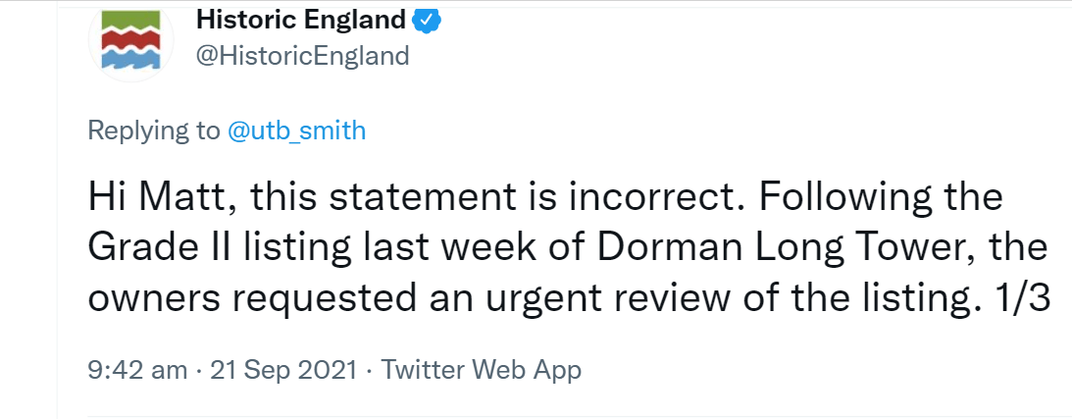Click the "Replying to" label

(154, 131)
